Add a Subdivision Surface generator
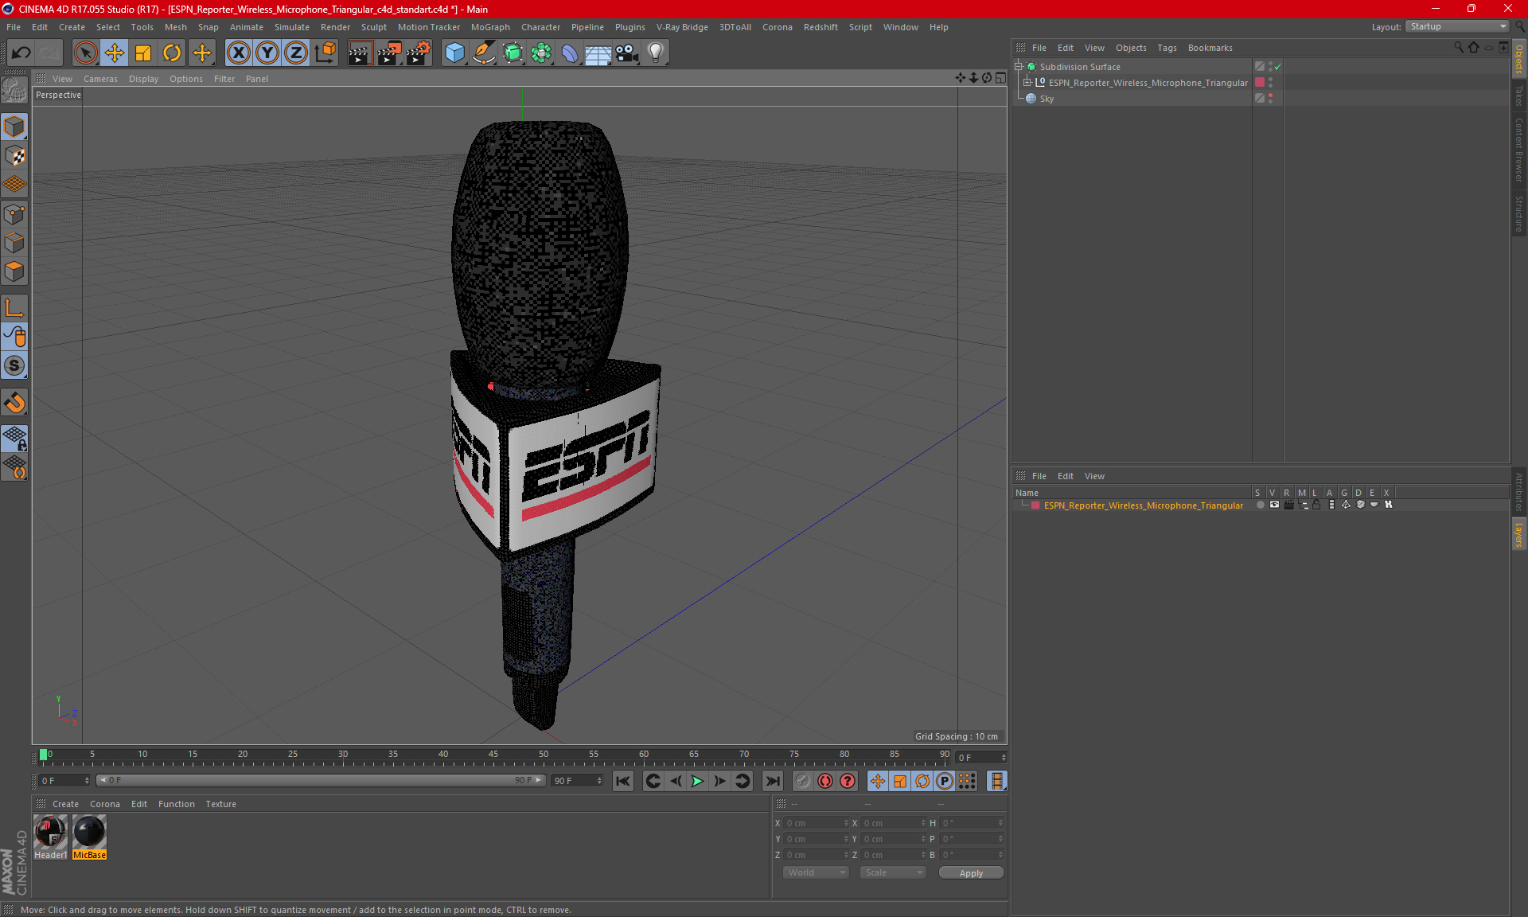The image size is (1528, 917). pos(513,53)
